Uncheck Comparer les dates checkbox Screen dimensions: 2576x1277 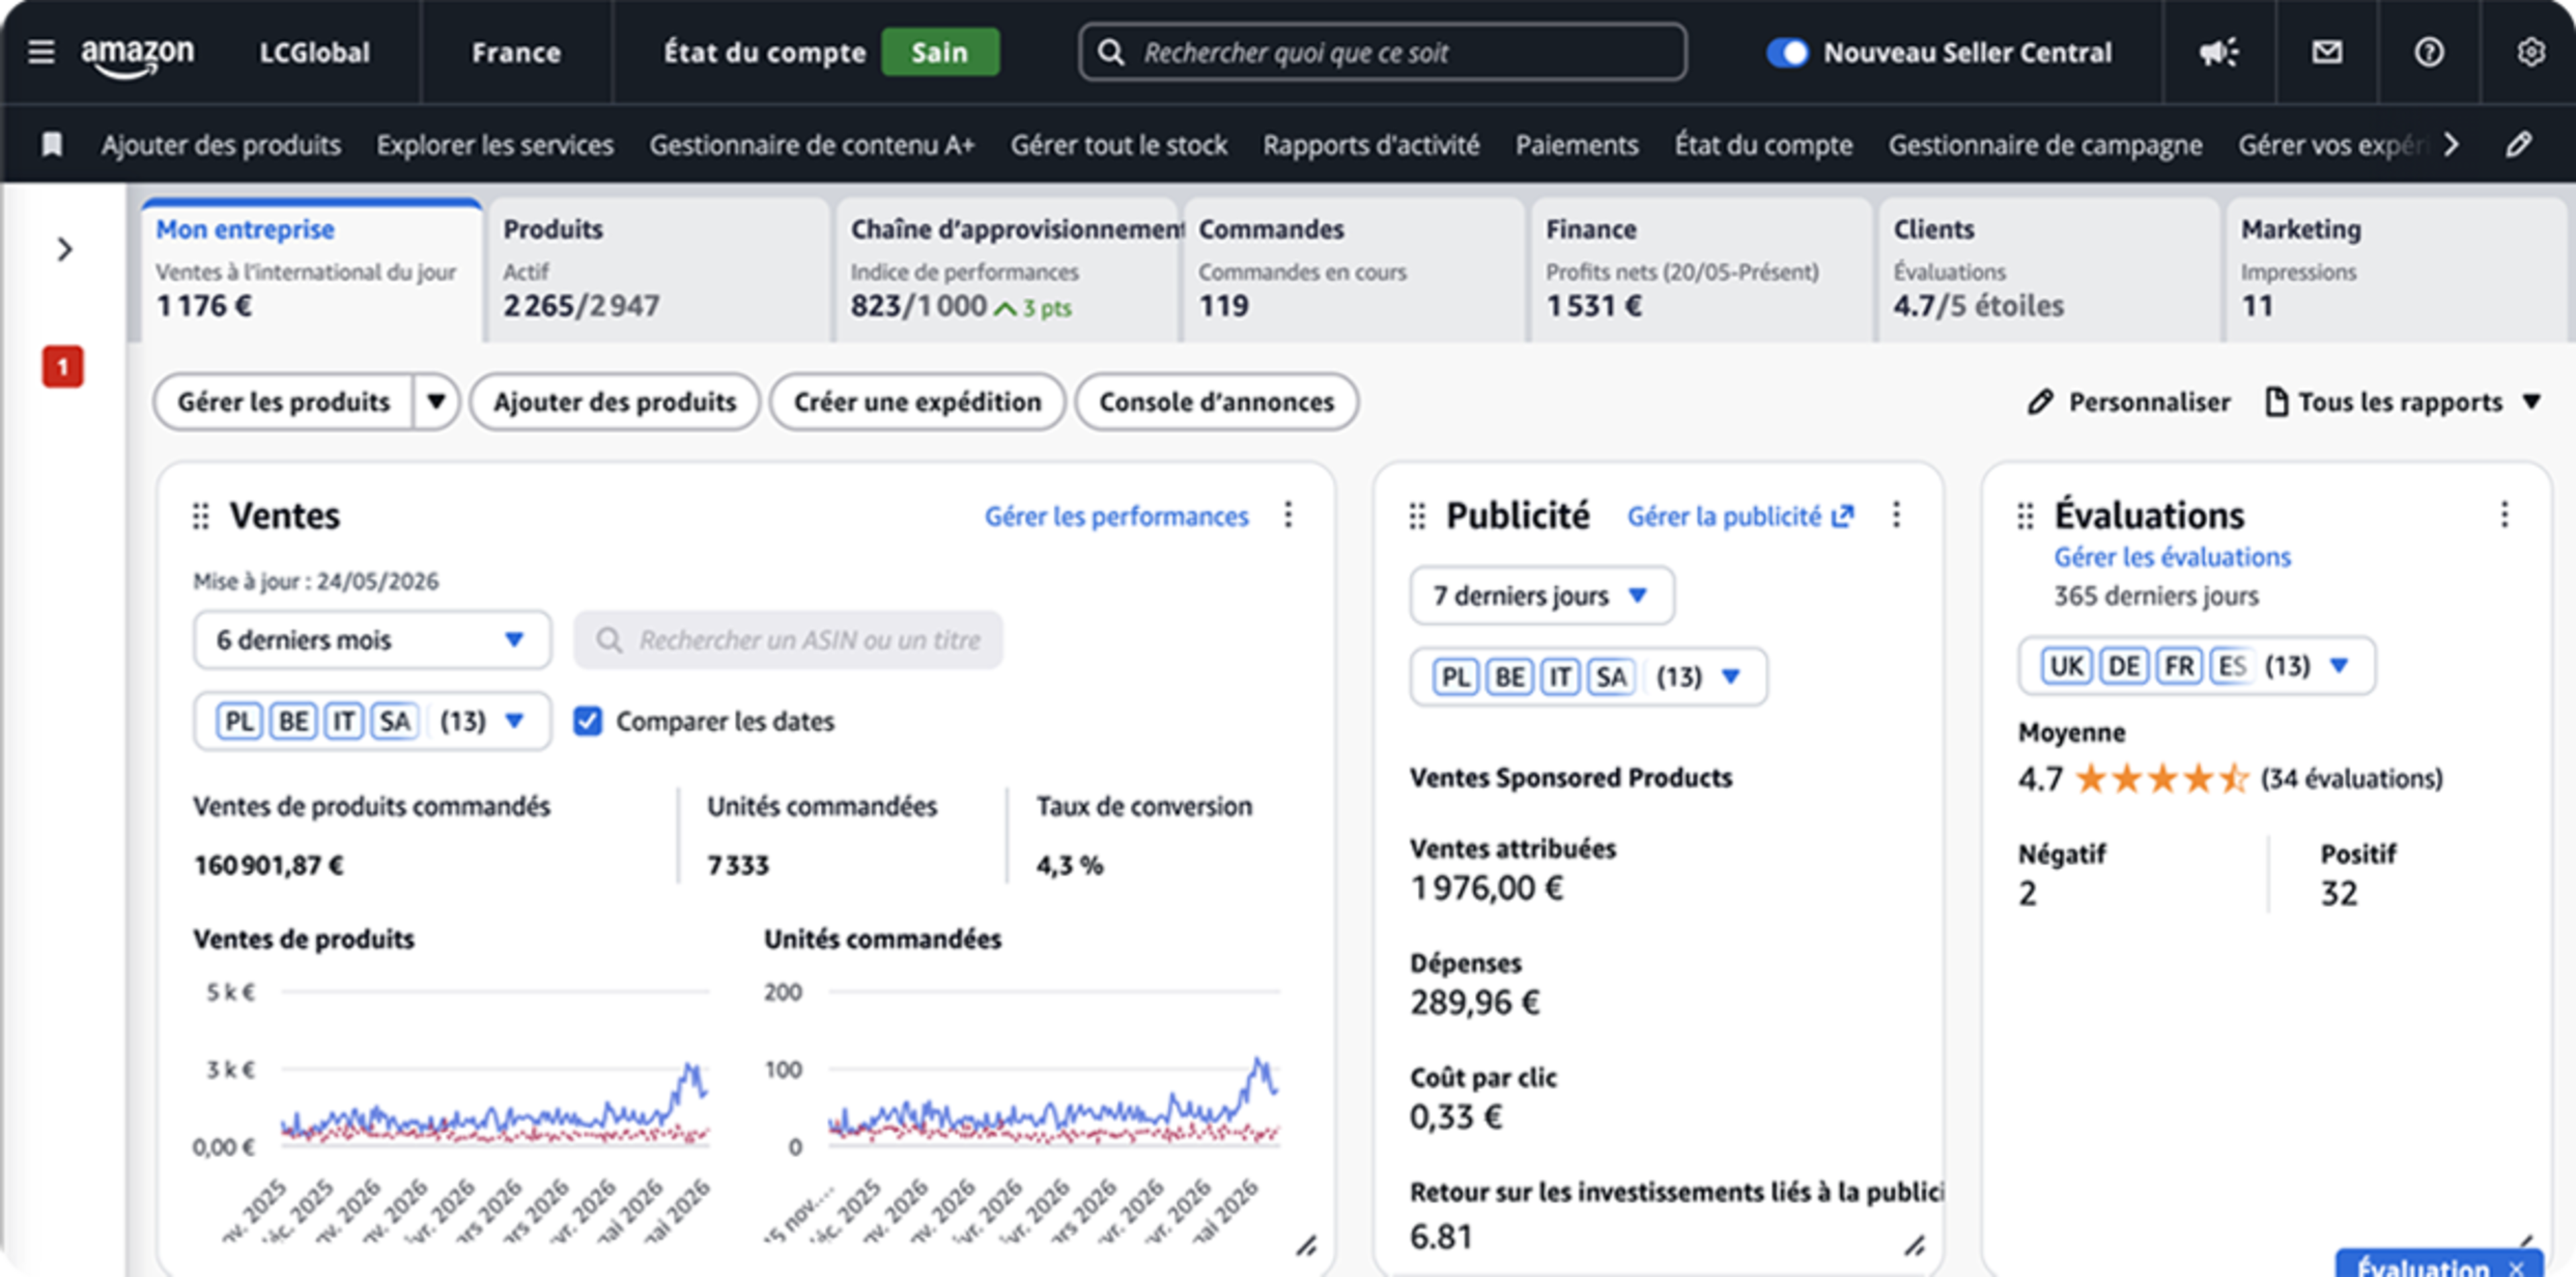pyautogui.click(x=588, y=721)
